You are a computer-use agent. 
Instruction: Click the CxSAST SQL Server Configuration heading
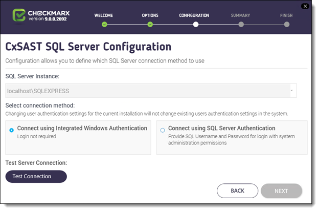[x=88, y=47]
